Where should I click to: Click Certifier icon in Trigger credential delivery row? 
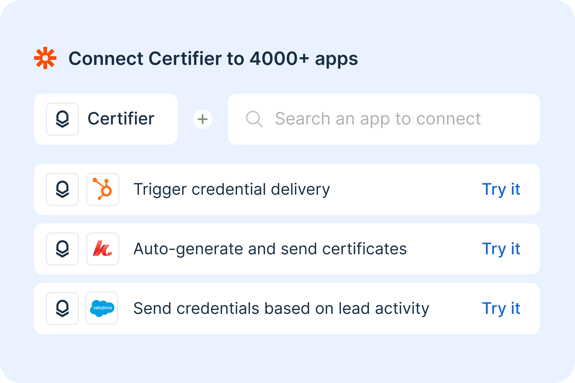tap(62, 189)
